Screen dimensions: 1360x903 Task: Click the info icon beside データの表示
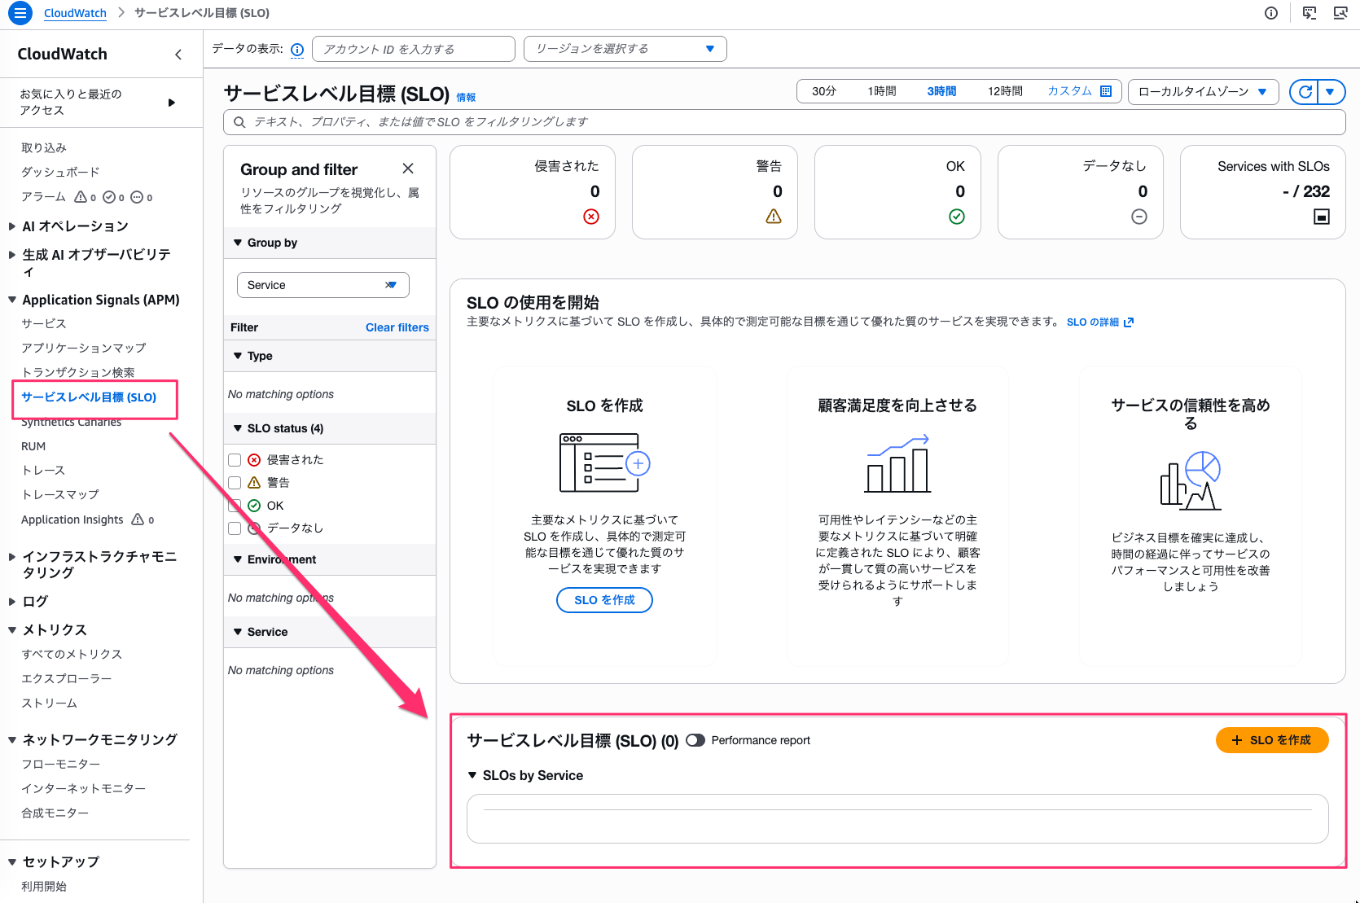tap(296, 50)
